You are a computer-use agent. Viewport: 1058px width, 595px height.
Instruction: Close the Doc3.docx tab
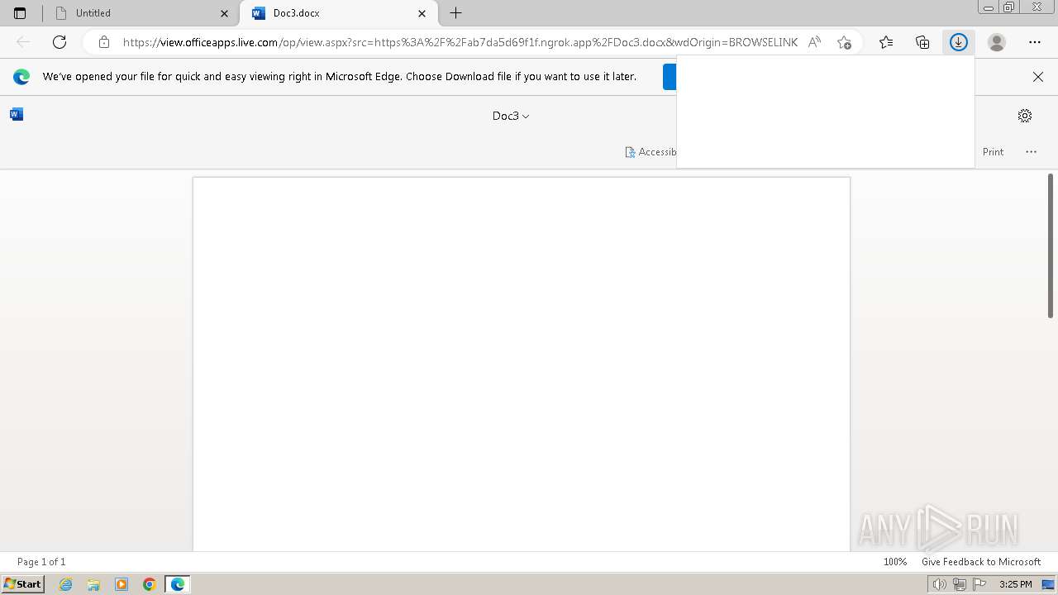click(x=422, y=13)
